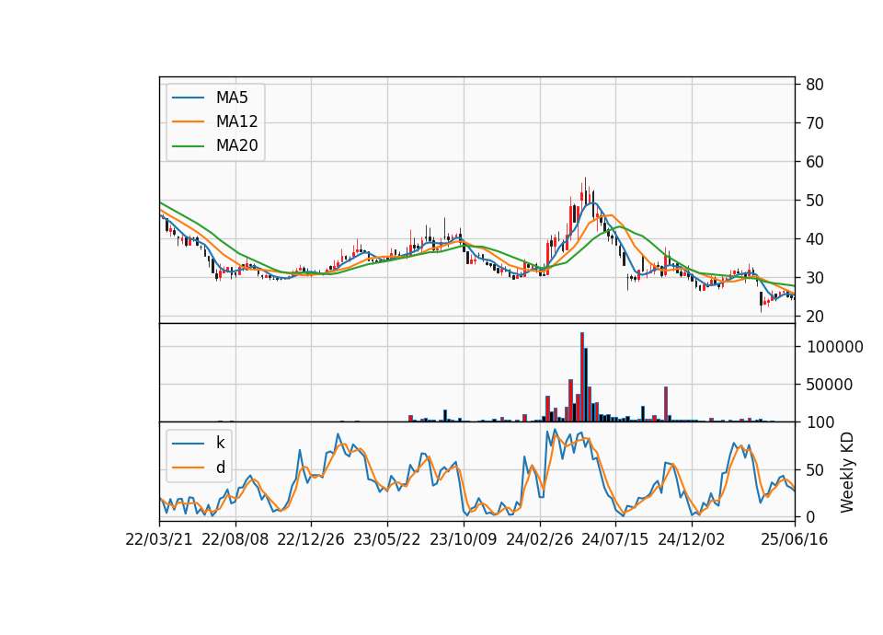Screen dimensions: 883x635
Task: Click the 'Weekly KD' axis label
Action: point(847,472)
